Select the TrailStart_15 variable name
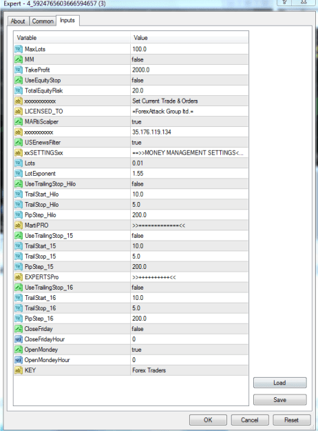318x431 pixels. [x=41, y=246]
